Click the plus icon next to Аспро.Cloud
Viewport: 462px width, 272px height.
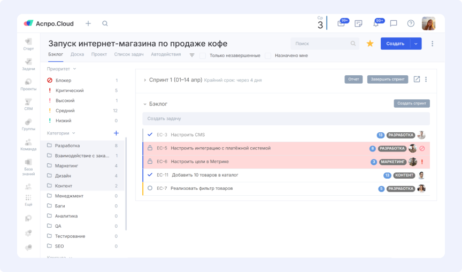pos(88,23)
